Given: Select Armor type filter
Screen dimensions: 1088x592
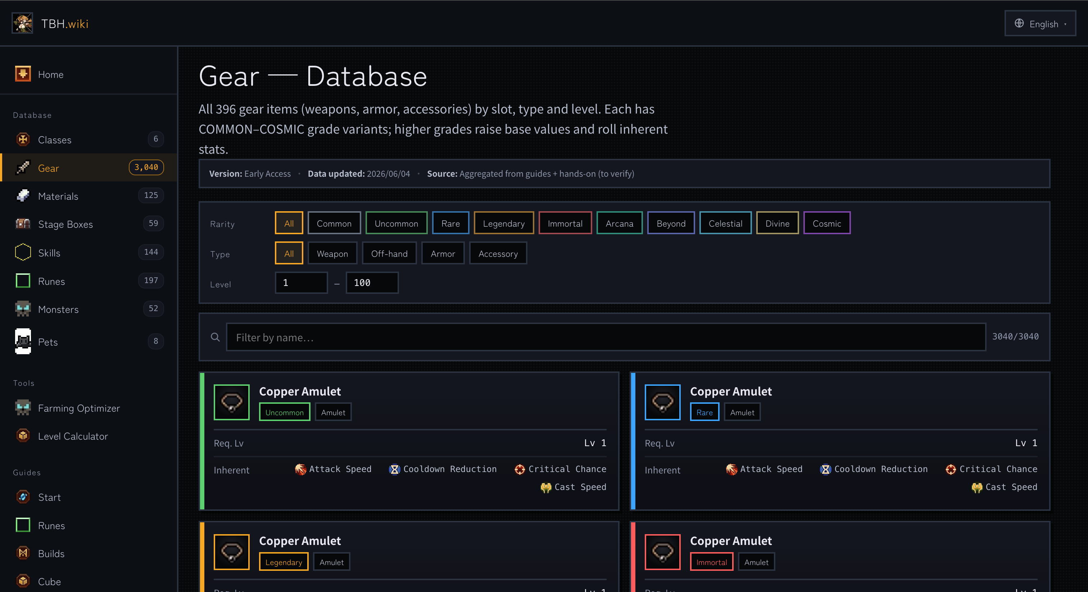Looking at the screenshot, I should [x=443, y=253].
